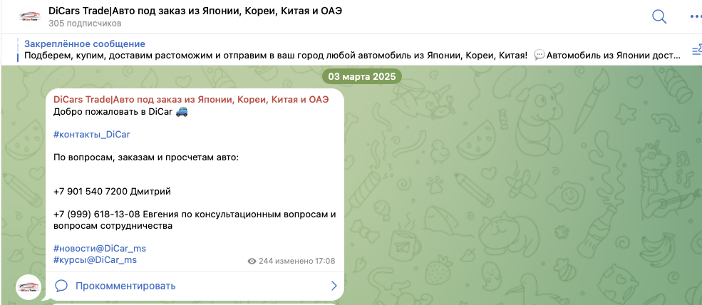The width and height of the screenshot is (702, 305).
Task: Open the #контакты_DiCar hashtag
Action: [x=91, y=134]
